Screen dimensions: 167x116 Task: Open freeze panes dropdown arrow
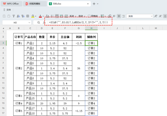point(105,16)
